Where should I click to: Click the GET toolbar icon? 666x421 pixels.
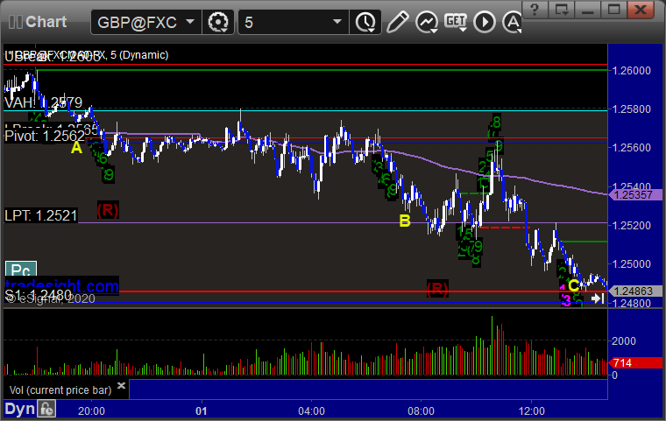tap(456, 22)
